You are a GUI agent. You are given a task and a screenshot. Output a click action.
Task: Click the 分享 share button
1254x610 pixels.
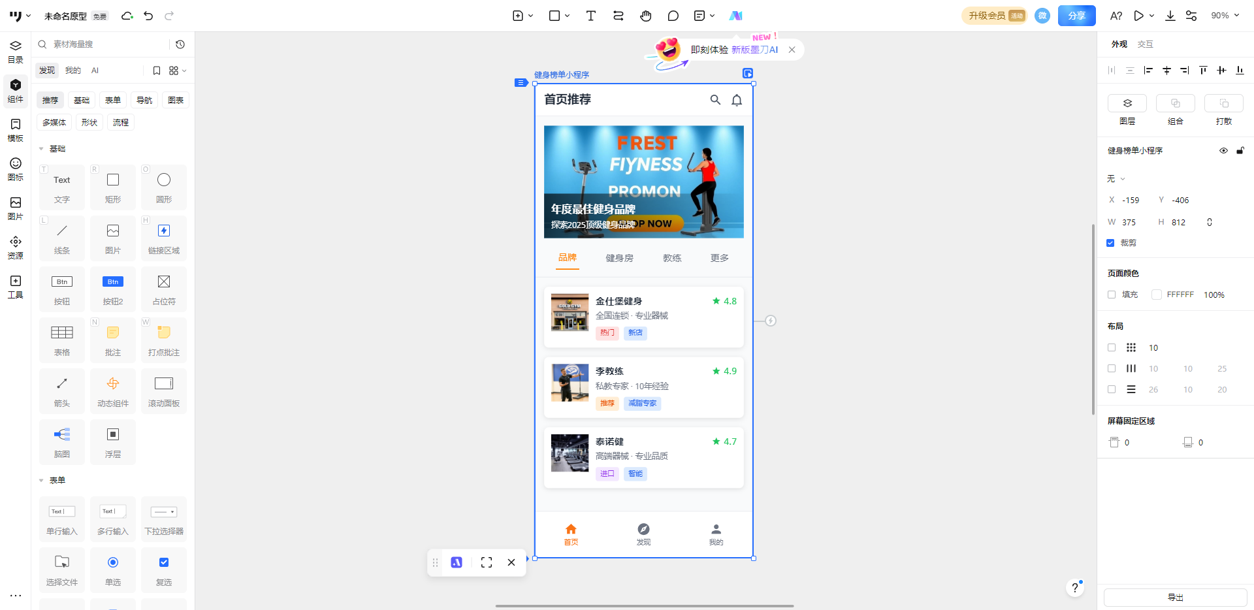(1076, 16)
